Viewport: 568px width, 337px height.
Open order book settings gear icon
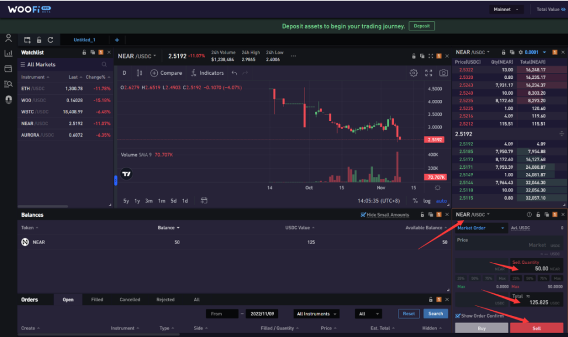(521, 52)
